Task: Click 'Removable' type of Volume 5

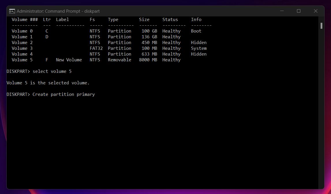Action: pos(119,60)
